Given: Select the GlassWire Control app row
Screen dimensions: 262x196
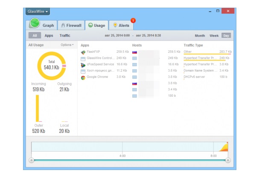Looking at the screenshot, I should pyautogui.click(x=105, y=58).
